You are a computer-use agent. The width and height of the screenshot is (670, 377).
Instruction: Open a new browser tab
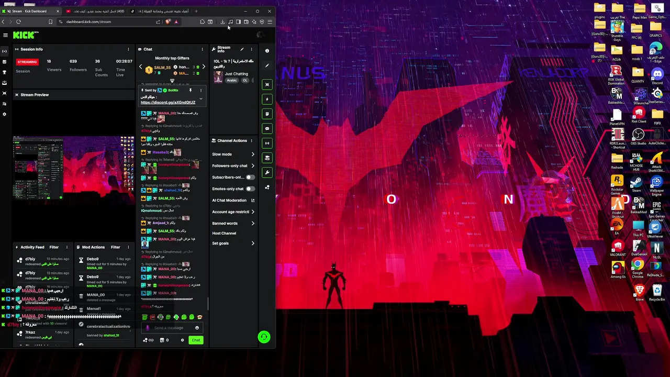196,11
